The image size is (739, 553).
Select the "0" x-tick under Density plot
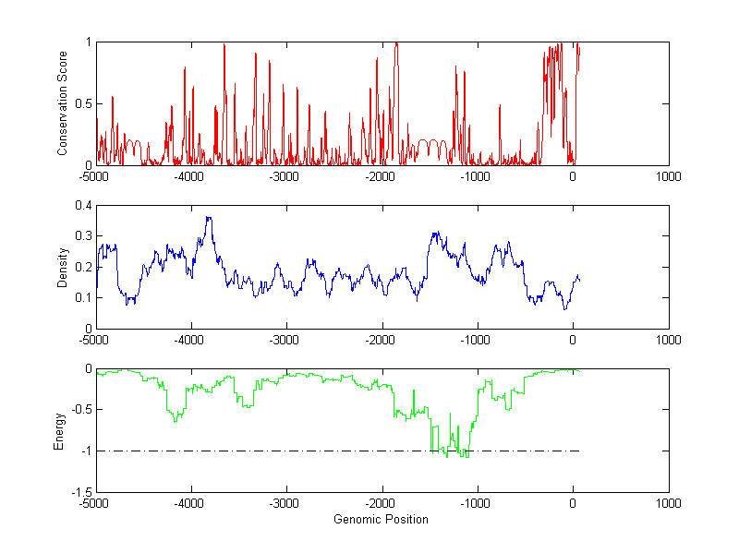[573, 340]
